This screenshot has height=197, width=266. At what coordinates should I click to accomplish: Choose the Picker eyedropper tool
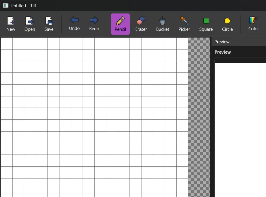pyautogui.click(x=184, y=24)
